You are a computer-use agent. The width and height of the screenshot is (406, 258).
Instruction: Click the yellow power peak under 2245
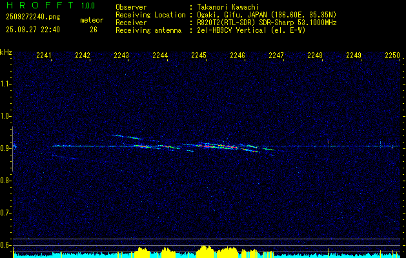click(x=205, y=250)
